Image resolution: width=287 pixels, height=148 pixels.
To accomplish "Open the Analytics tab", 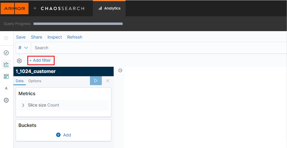I will (109, 8).
